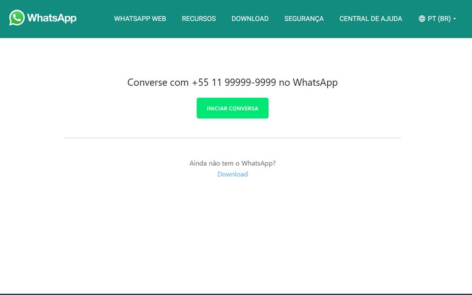Click the text 'Ainda não tem o WhatsApp?'
This screenshot has width=472, height=295.
tap(232, 163)
